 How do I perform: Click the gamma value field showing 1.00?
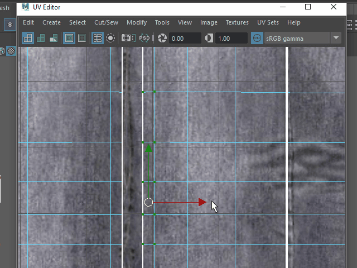231,38
